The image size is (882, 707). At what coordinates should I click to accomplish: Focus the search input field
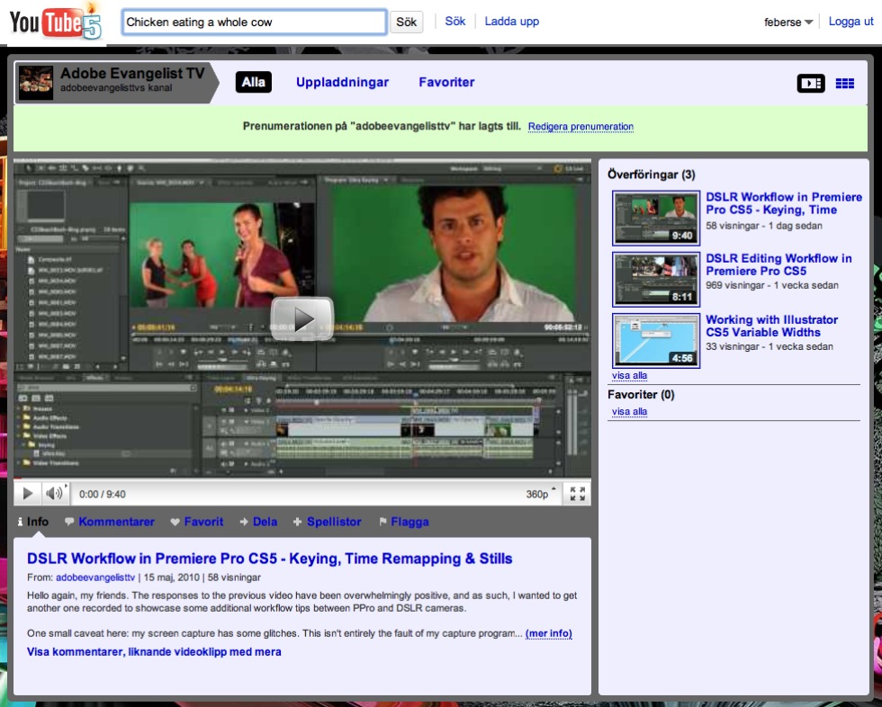tap(254, 22)
